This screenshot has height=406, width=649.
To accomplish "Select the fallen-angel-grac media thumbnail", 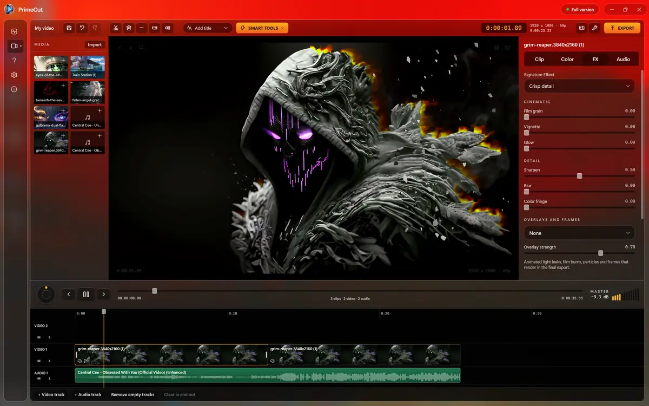I will [88, 92].
